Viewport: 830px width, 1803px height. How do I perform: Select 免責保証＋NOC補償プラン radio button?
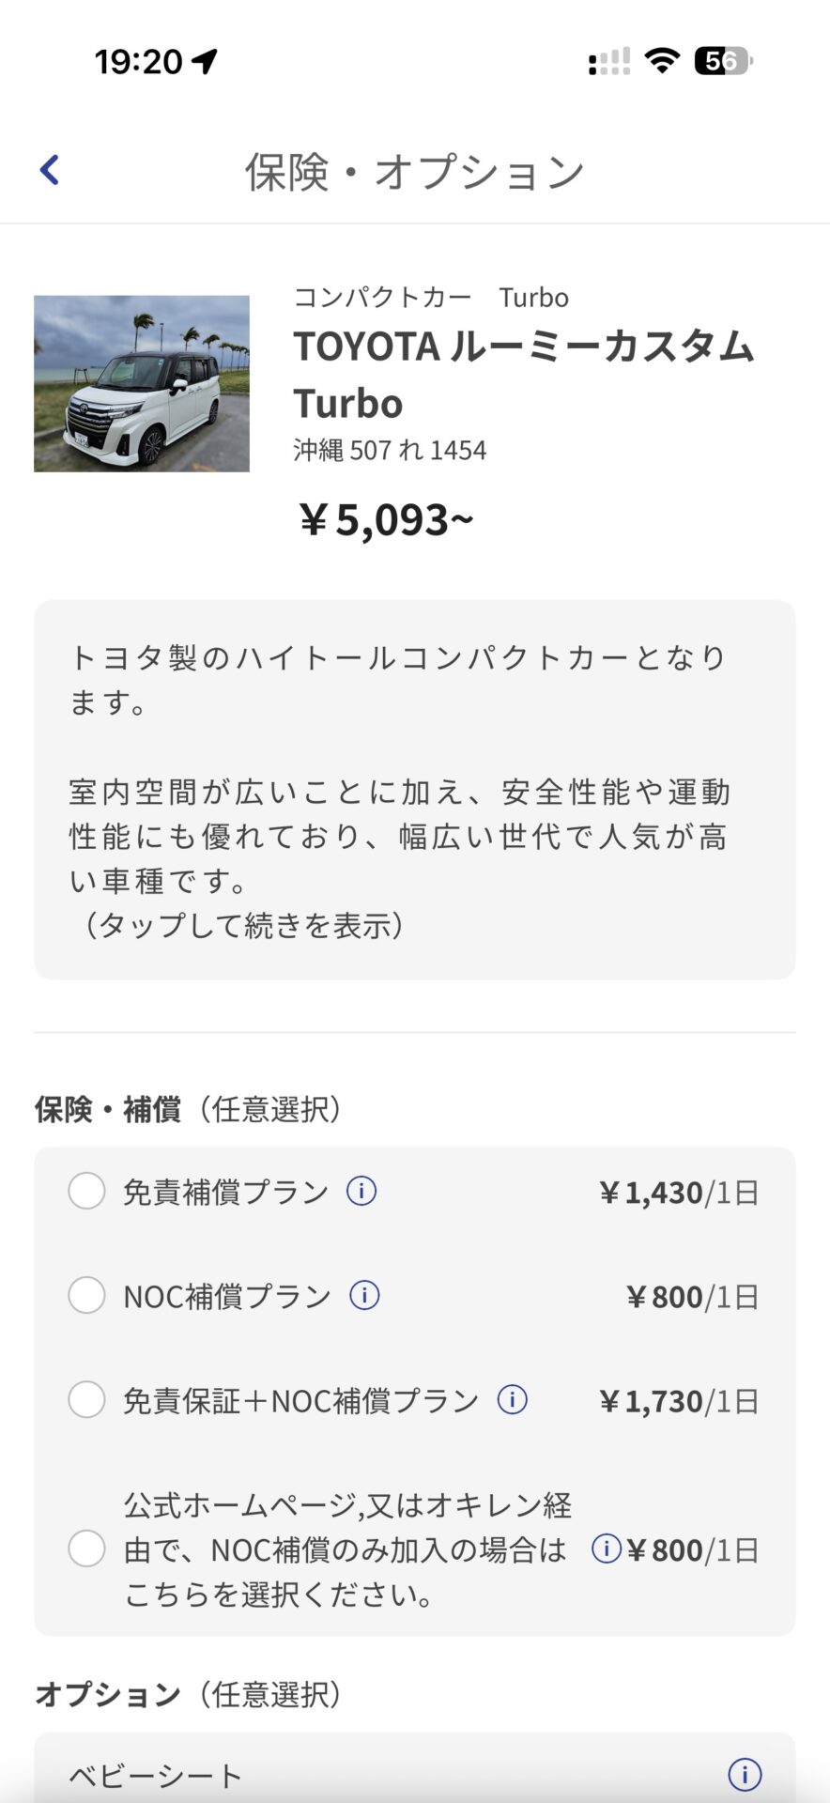pyautogui.click(x=86, y=1399)
